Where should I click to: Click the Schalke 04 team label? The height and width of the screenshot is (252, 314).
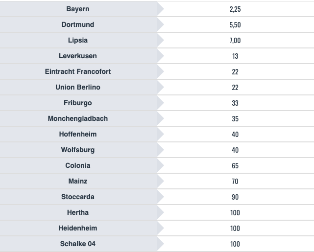click(x=78, y=244)
